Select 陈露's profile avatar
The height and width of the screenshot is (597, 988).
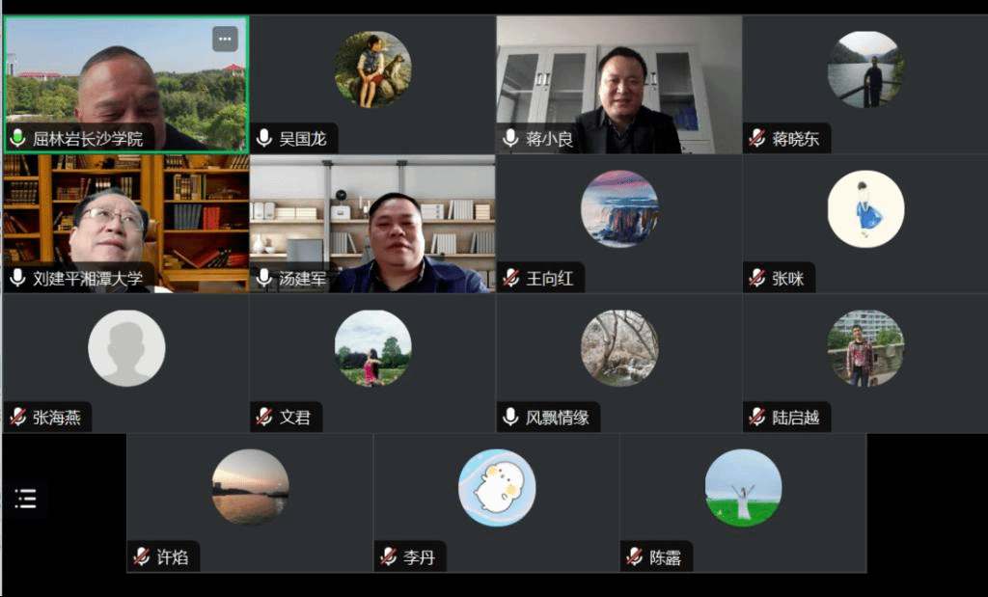click(x=743, y=488)
